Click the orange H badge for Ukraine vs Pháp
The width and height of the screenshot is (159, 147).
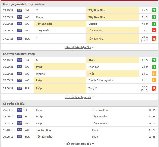[154, 73]
